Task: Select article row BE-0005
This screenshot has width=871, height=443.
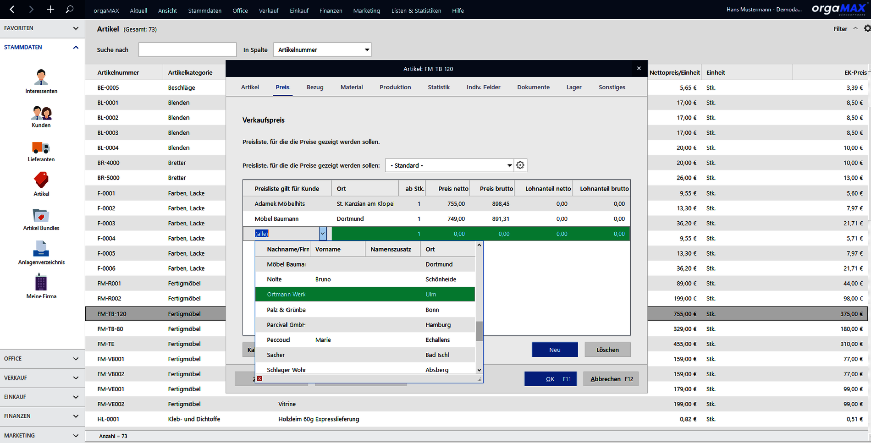Action: point(155,88)
